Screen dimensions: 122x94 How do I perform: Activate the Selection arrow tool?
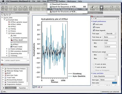pos(106,8)
